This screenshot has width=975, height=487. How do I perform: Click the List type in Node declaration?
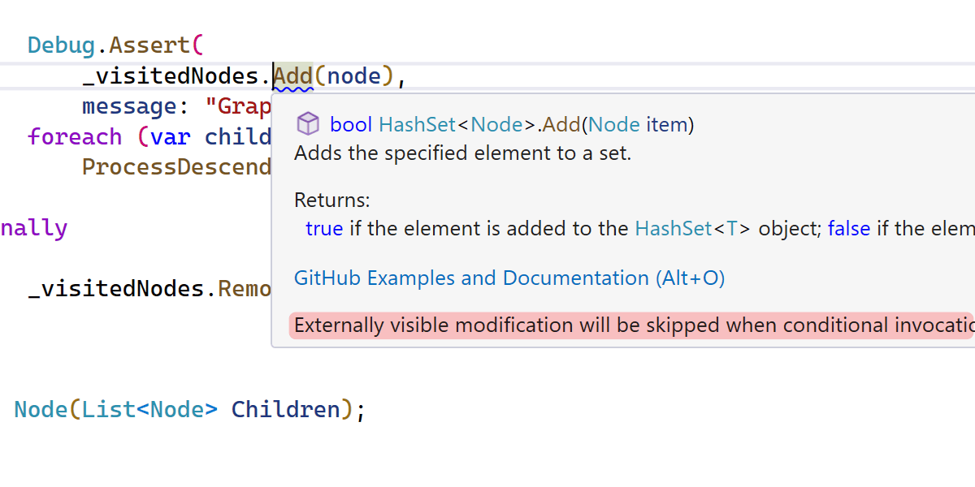[x=107, y=410]
